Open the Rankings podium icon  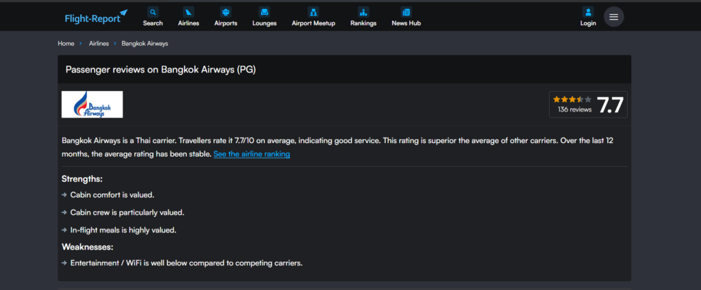pyautogui.click(x=364, y=12)
